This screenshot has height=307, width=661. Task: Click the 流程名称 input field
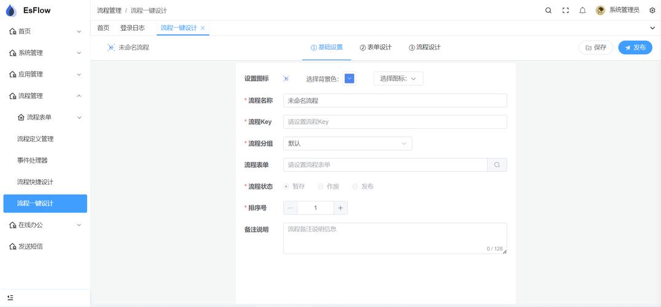pos(395,101)
